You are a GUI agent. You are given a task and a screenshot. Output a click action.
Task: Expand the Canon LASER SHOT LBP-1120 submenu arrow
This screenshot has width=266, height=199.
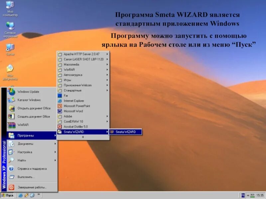pyautogui.click(x=107, y=59)
